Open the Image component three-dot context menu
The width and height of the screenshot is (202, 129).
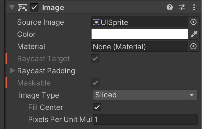[x=194, y=7]
